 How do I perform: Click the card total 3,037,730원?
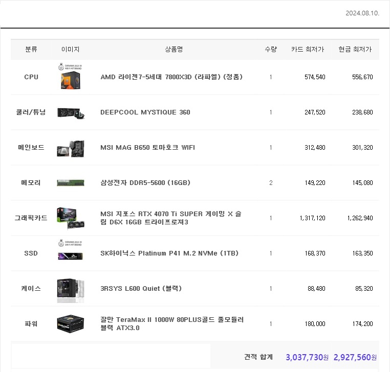307,357
